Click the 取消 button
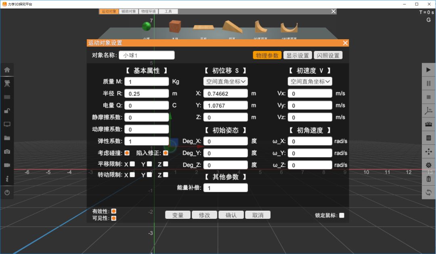 click(258, 215)
